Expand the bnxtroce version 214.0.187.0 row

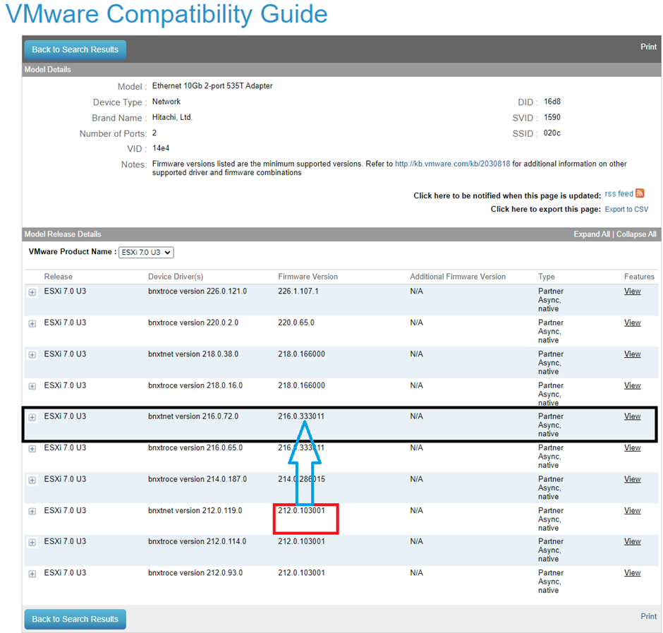(x=32, y=480)
